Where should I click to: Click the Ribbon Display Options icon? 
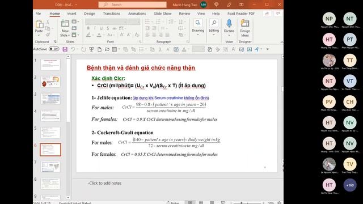coord(242,5)
